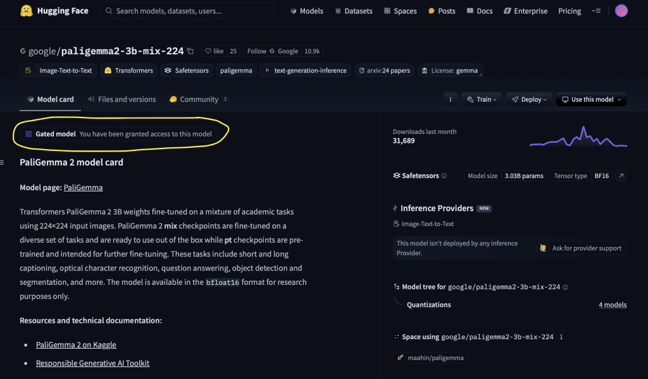648x379 pixels.
Task: Open PaliGemma 2 on Kaggle link
Action: pyautogui.click(x=76, y=345)
